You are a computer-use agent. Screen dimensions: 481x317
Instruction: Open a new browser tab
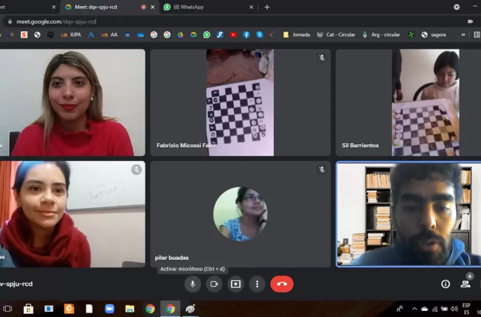click(267, 7)
